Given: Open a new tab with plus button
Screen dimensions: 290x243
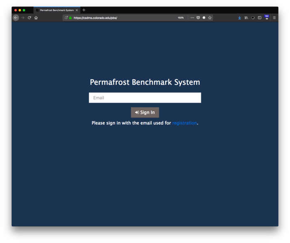Looking at the screenshot, I should (x=84, y=10).
